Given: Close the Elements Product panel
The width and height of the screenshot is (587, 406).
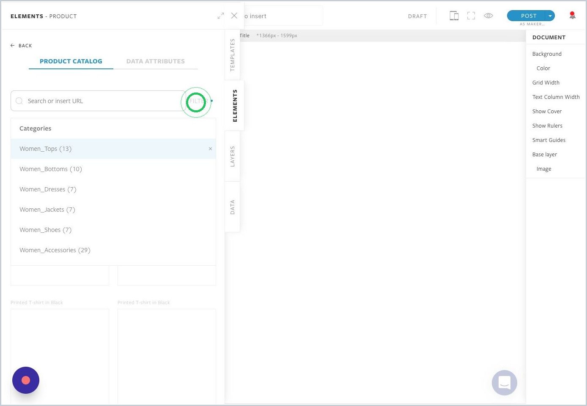Looking at the screenshot, I should (x=234, y=16).
